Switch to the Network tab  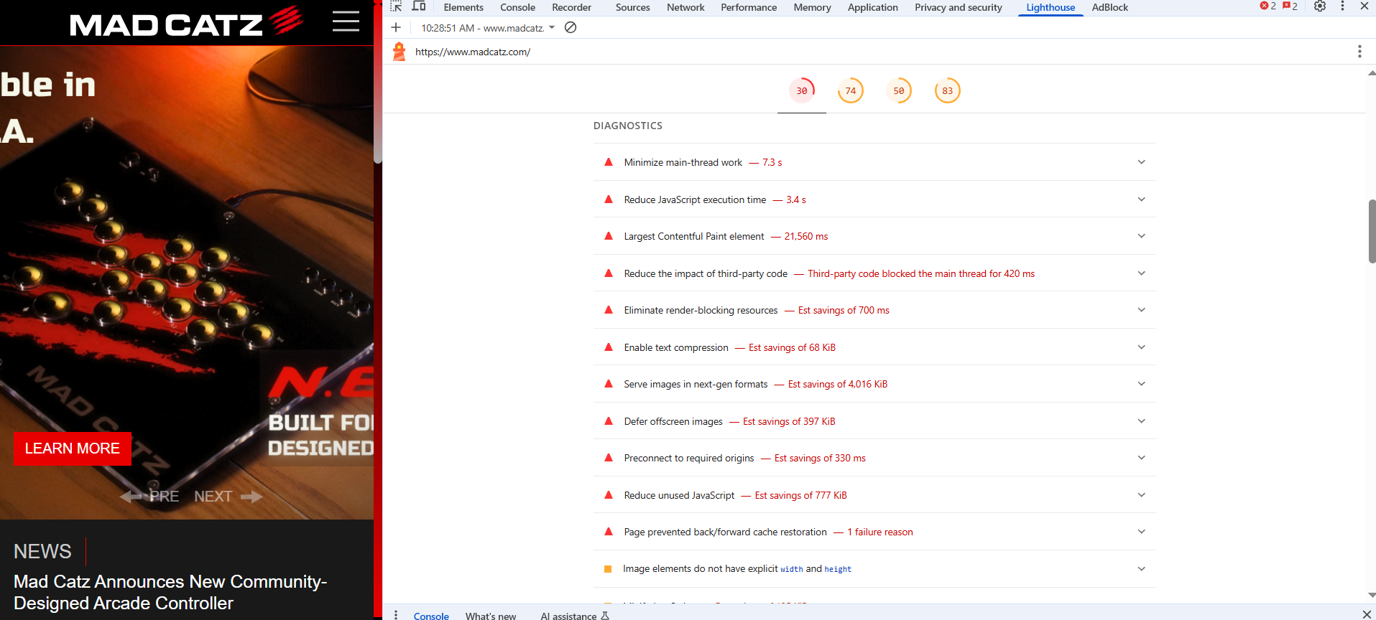[x=685, y=7]
